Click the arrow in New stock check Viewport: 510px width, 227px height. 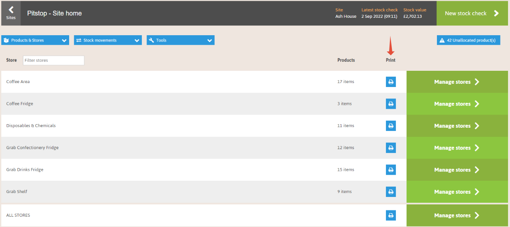[x=497, y=13]
